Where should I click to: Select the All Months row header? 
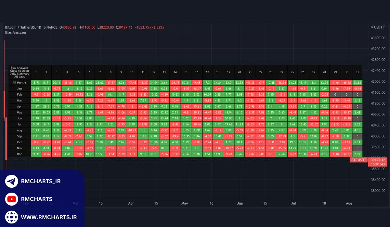tap(19, 83)
